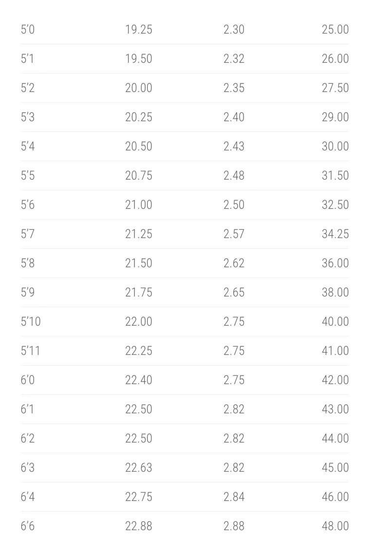The width and height of the screenshot is (370, 555).
Task: Select the 2.35 value in 5'2 row
Action: coord(234,88)
